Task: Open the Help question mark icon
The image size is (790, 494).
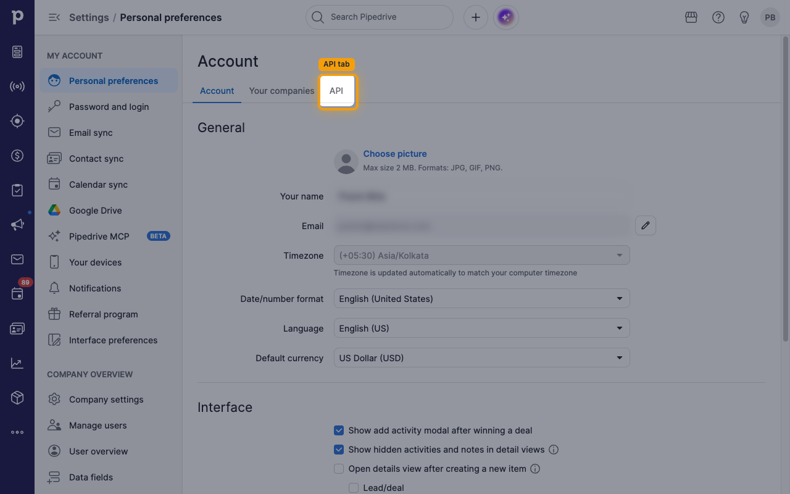Action: click(718, 17)
